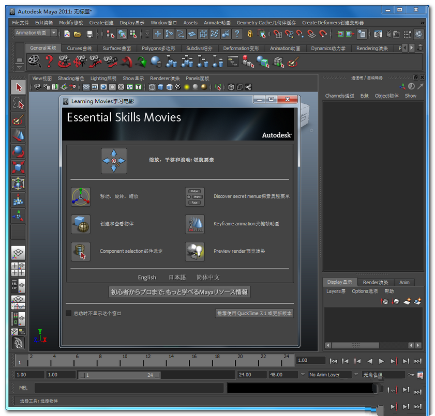Select the arrow Select tool in toolbox

18,87
